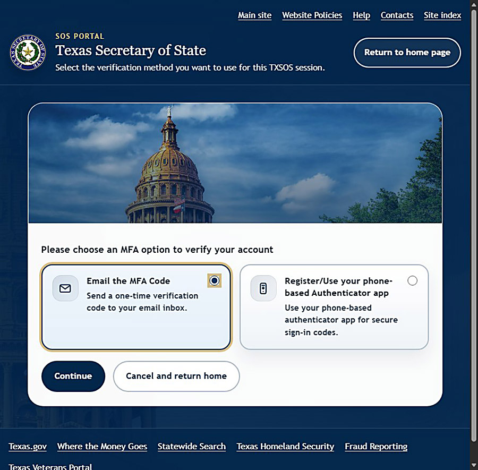Open the Contacts link
The width and height of the screenshot is (478, 470).
click(x=397, y=15)
